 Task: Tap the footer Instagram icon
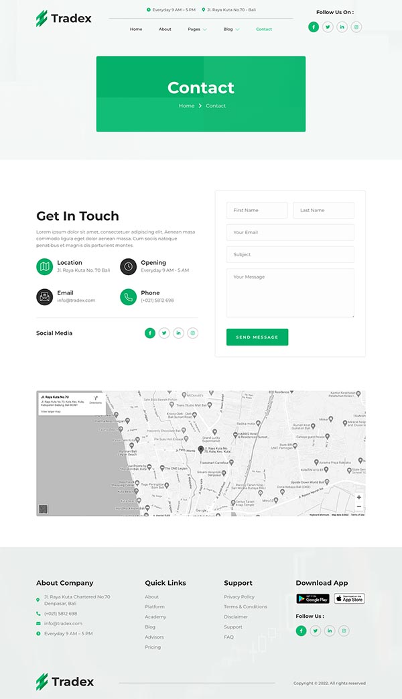pyautogui.click(x=344, y=631)
